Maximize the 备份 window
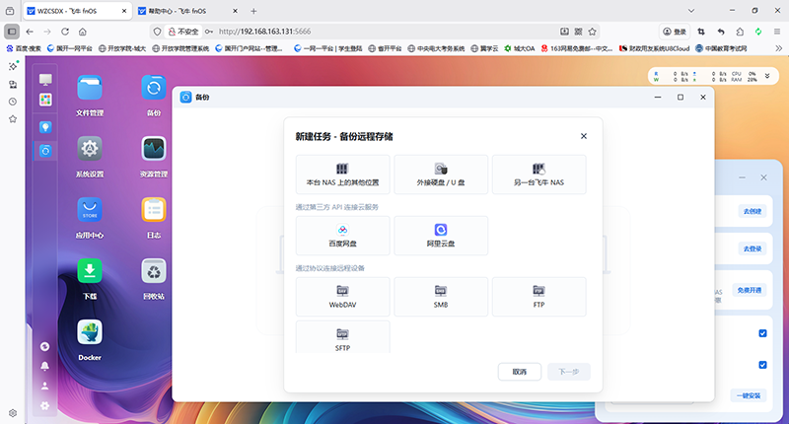Screen dimensions: 789x424 [x=681, y=97]
